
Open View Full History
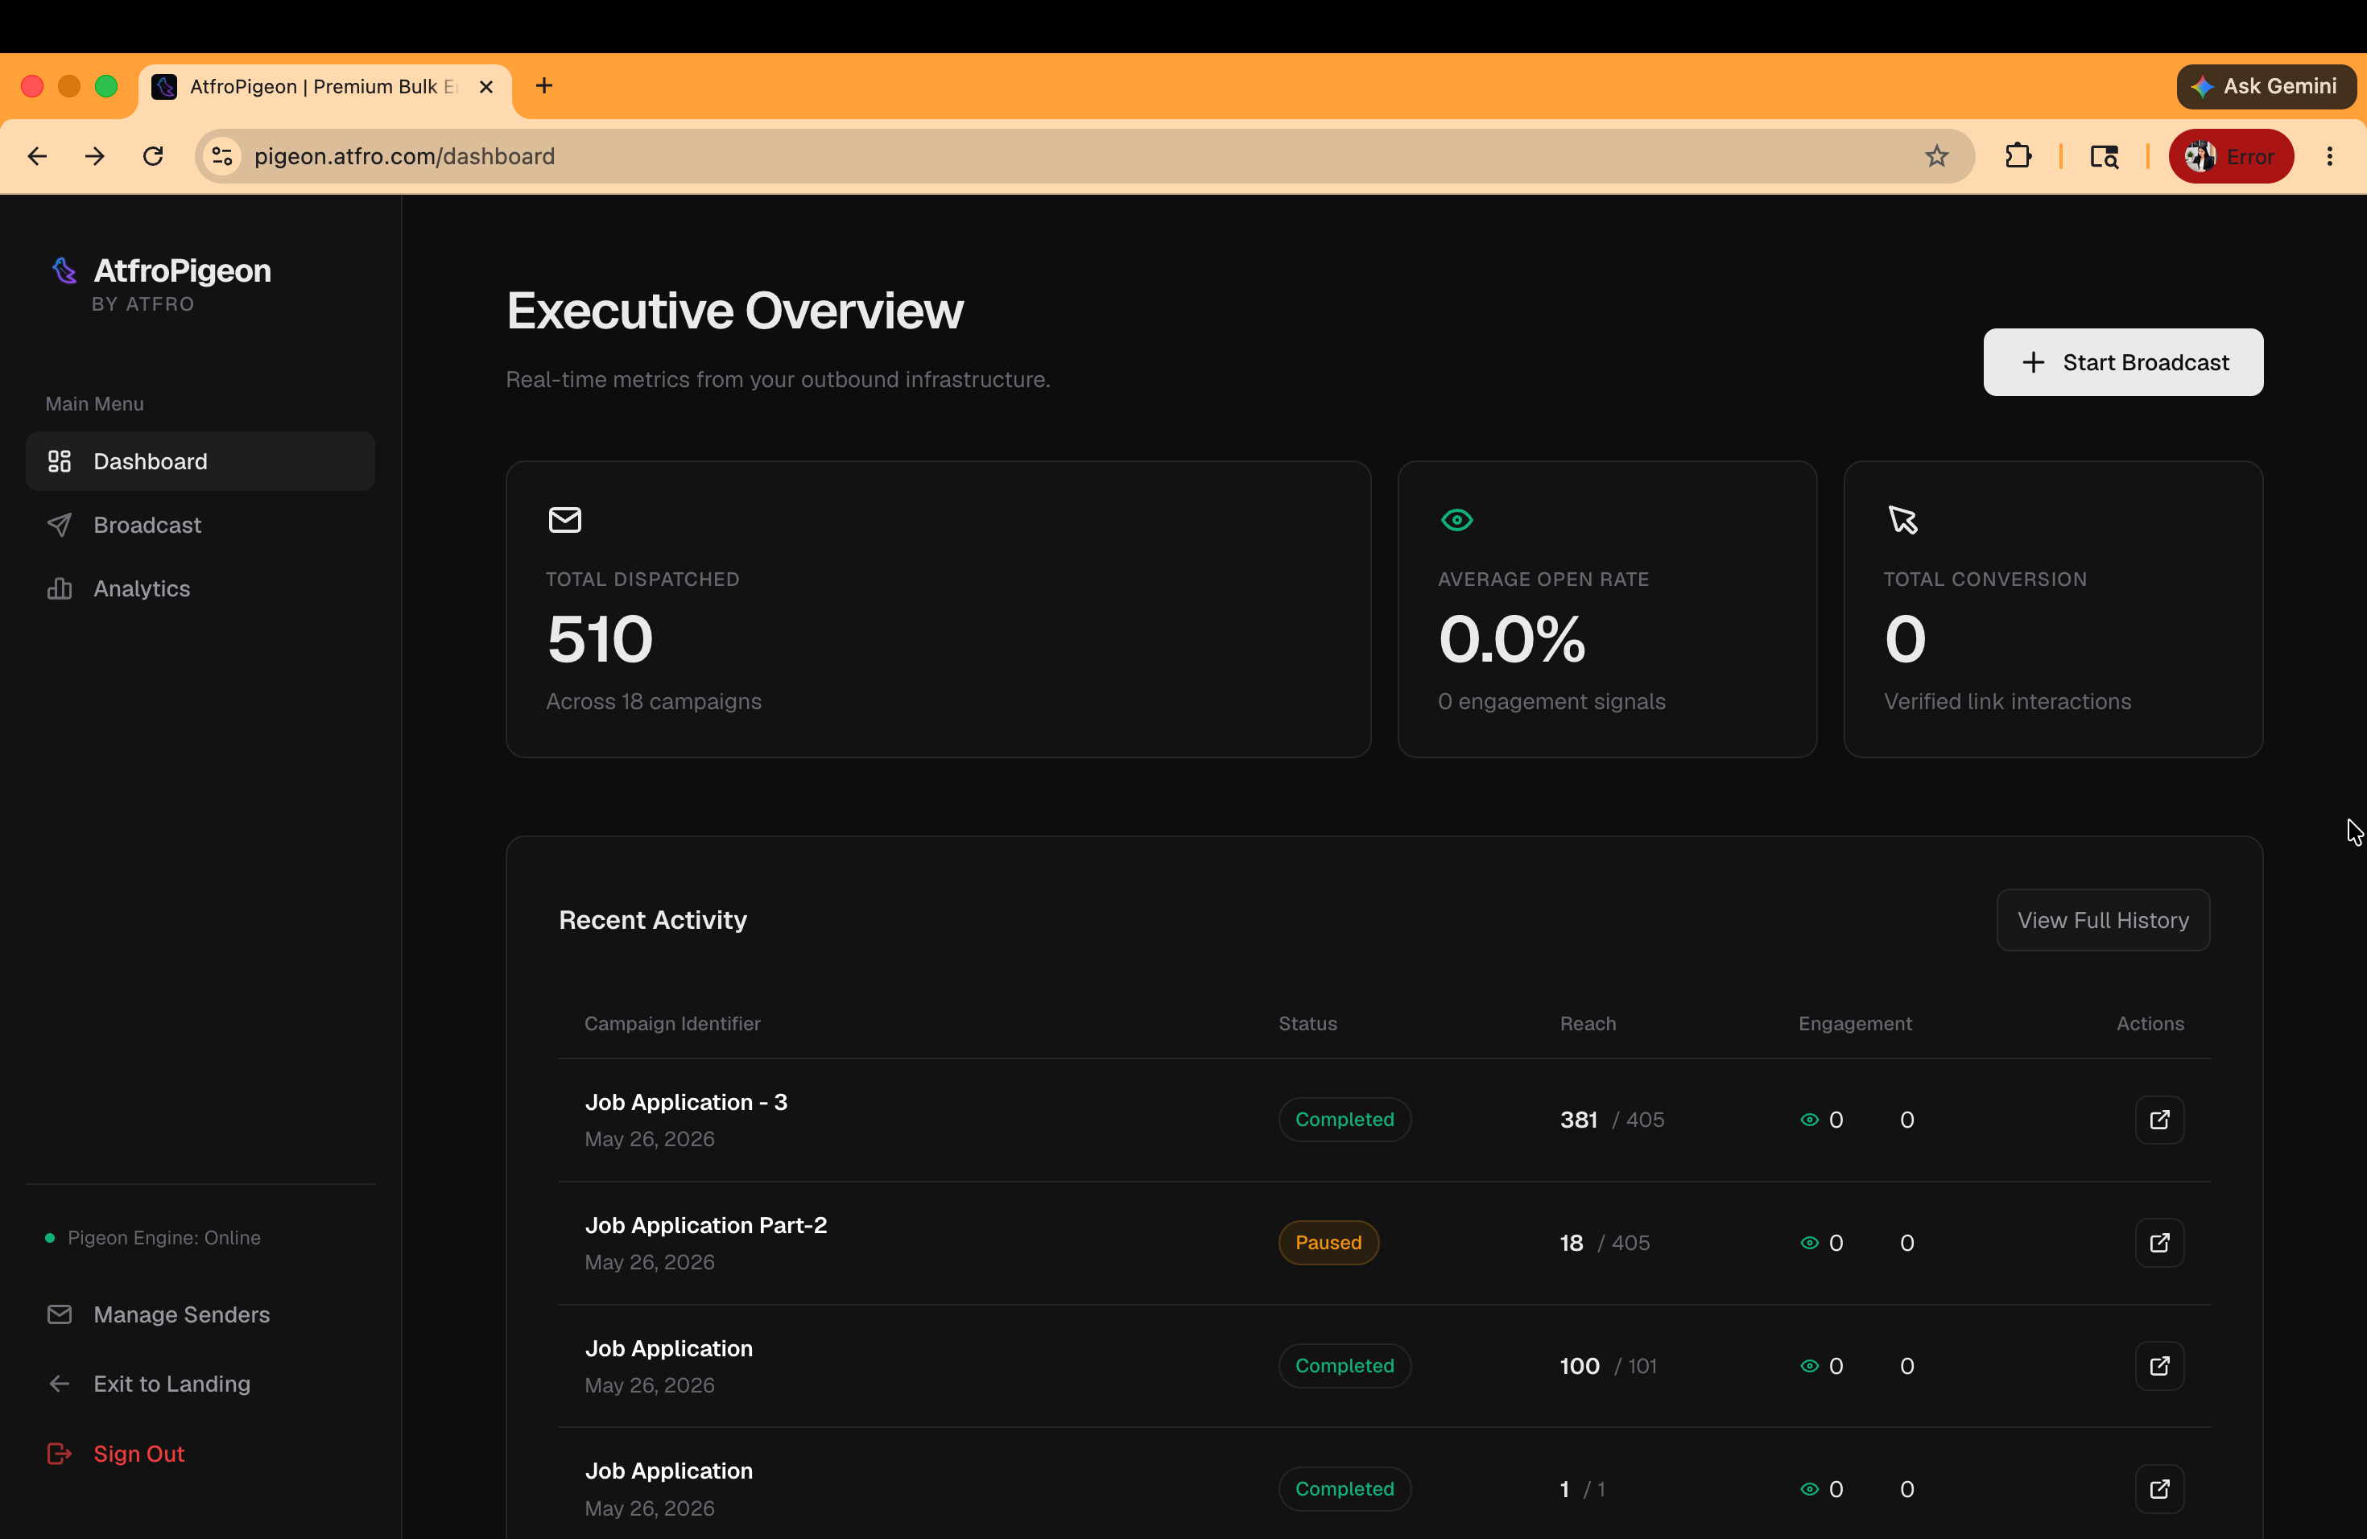click(x=2104, y=920)
